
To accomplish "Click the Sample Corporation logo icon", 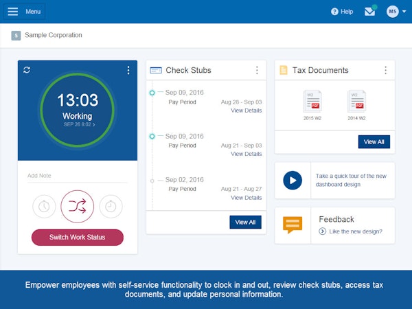I will coord(16,36).
